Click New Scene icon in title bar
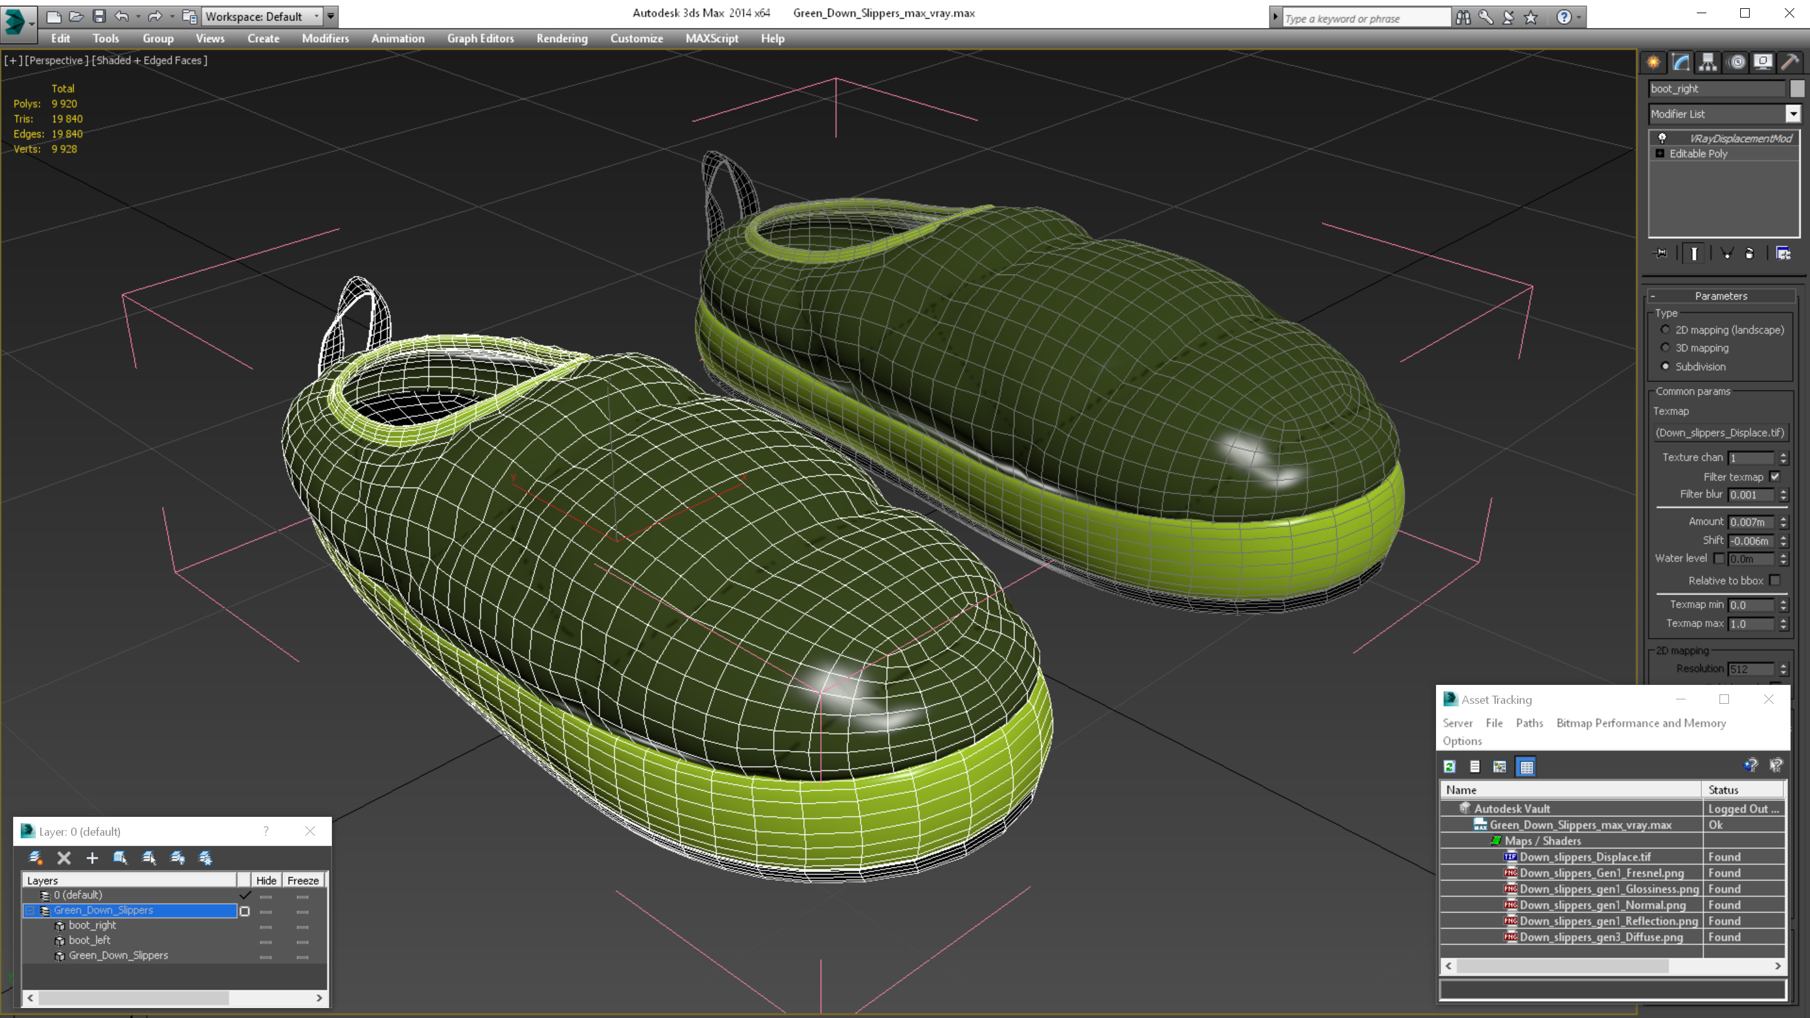 (53, 16)
